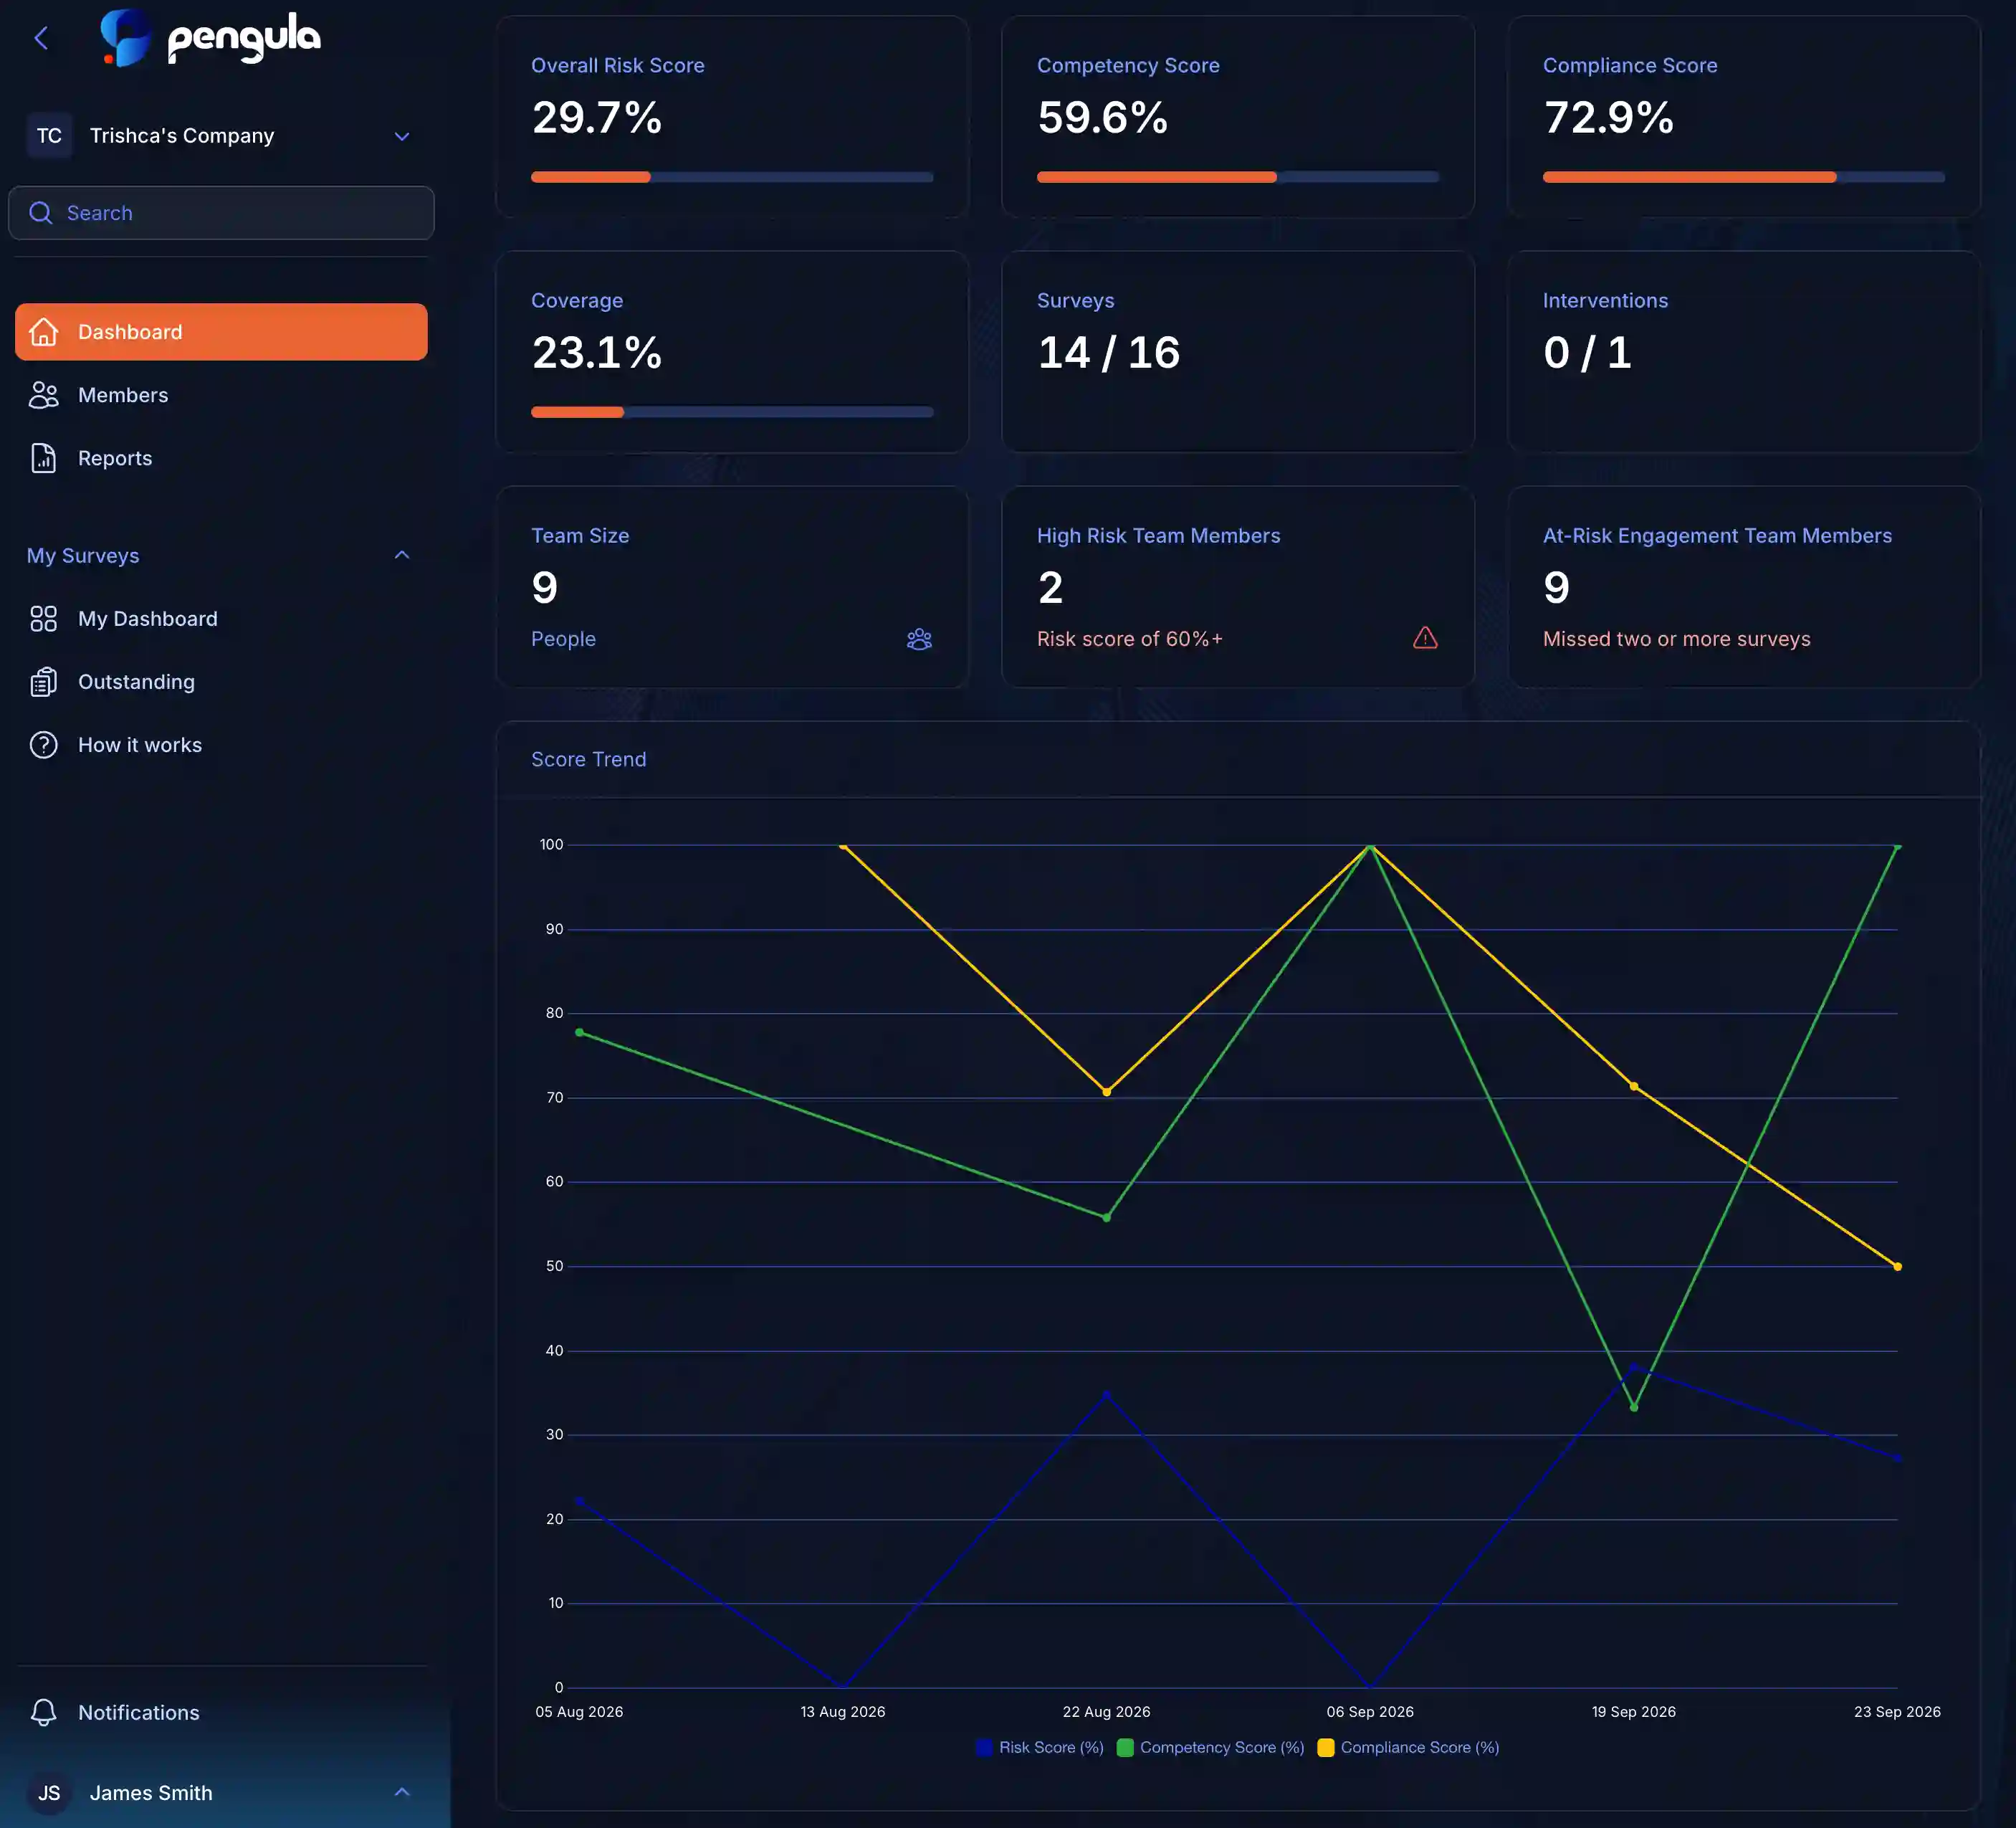
Task: Click the Surveys 14 / 16 value
Action: click(x=1109, y=353)
